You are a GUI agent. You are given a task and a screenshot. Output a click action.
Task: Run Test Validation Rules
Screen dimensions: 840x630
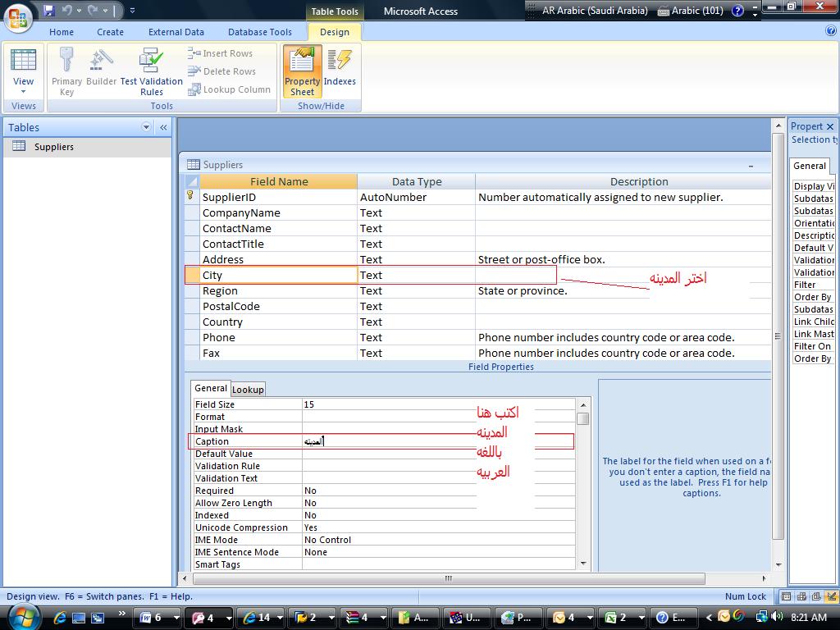point(151,72)
